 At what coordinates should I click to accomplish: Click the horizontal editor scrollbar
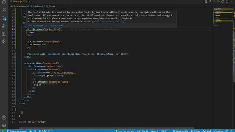coord(106,128)
